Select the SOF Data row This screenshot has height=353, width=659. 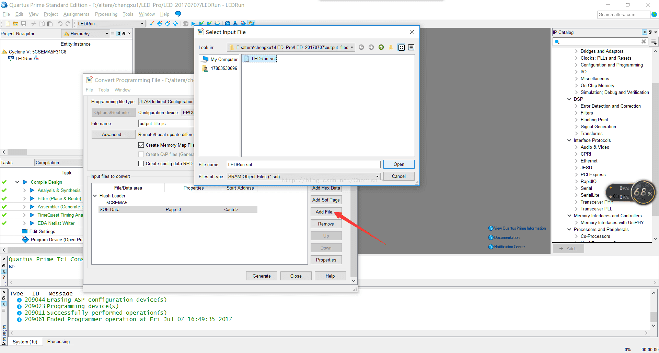(x=178, y=210)
